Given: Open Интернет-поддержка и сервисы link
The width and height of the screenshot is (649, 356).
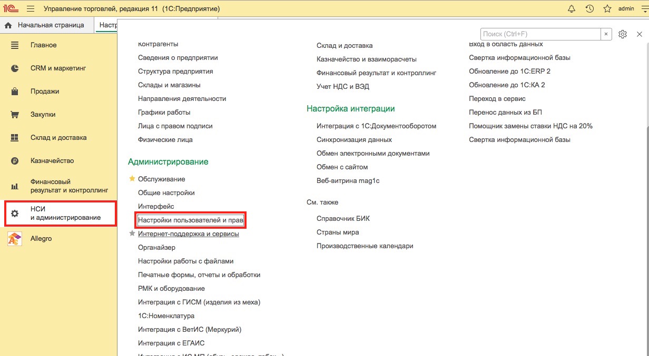Looking at the screenshot, I should click(x=189, y=233).
